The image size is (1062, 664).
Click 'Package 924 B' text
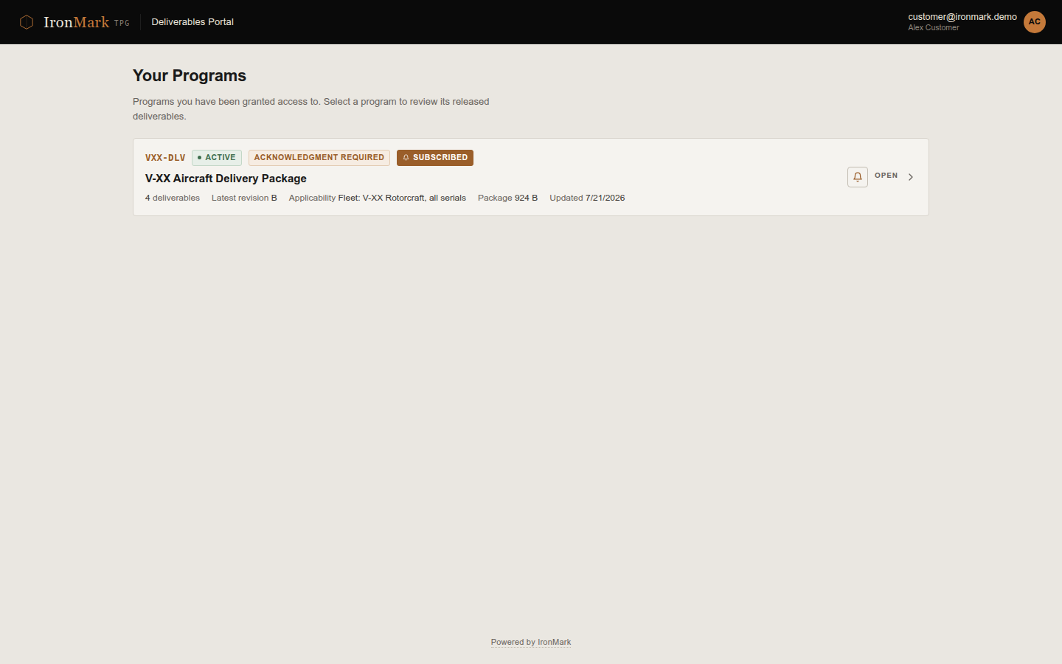507,198
